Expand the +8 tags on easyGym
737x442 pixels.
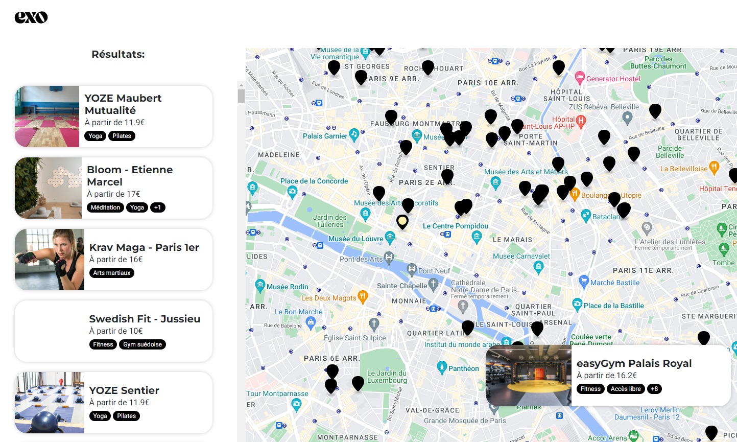[654, 389]
